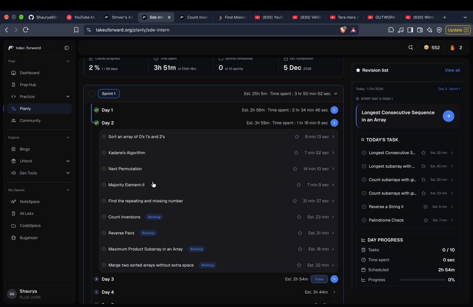Toggle completion of Majority Element-II
Viewport: 473px width, 307px height.
[104, 185]
